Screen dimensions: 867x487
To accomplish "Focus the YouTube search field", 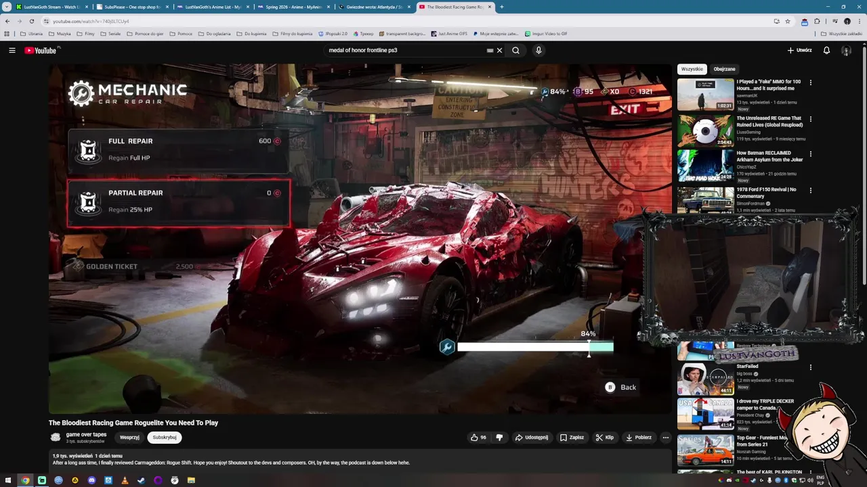I will [x=406, y=50].
